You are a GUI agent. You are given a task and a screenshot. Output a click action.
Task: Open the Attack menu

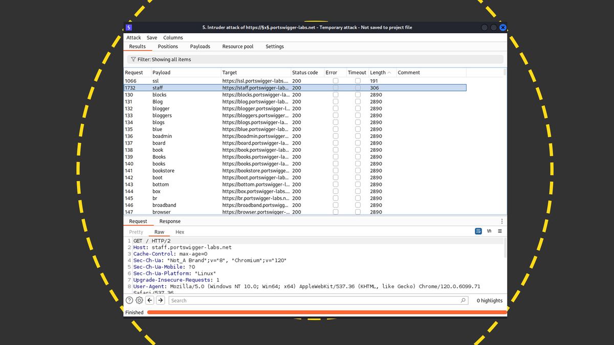point(133,37)
